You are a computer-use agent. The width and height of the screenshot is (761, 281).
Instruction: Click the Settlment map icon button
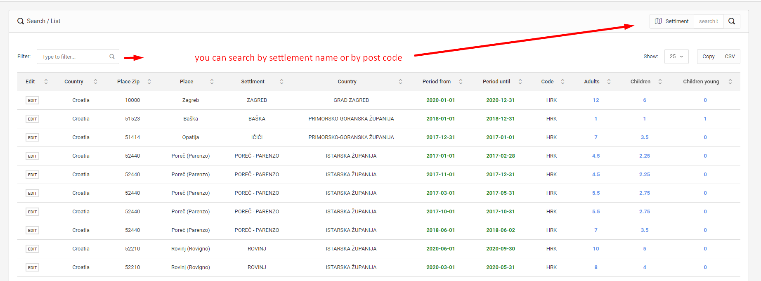point(672,21)
